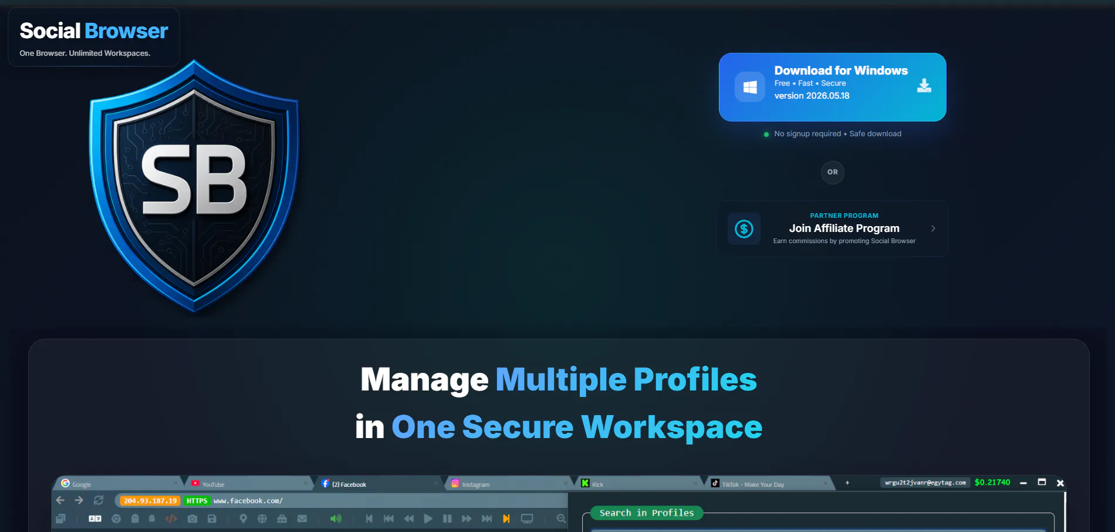Click the orange skip-to-end icon
This screenshot has width=1115, height=532.
(506, 518)
